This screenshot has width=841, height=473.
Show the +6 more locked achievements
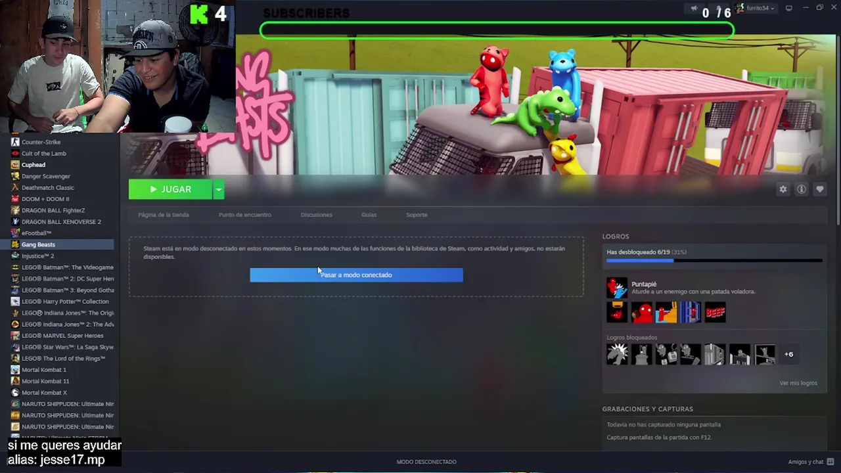click(788, 355)
